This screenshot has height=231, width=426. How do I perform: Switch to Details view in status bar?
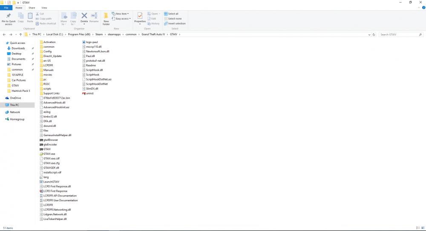(418, 228)
